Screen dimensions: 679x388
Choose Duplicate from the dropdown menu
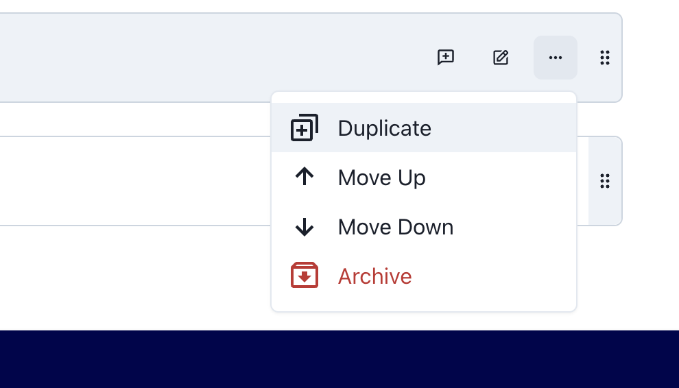(423, 128)
